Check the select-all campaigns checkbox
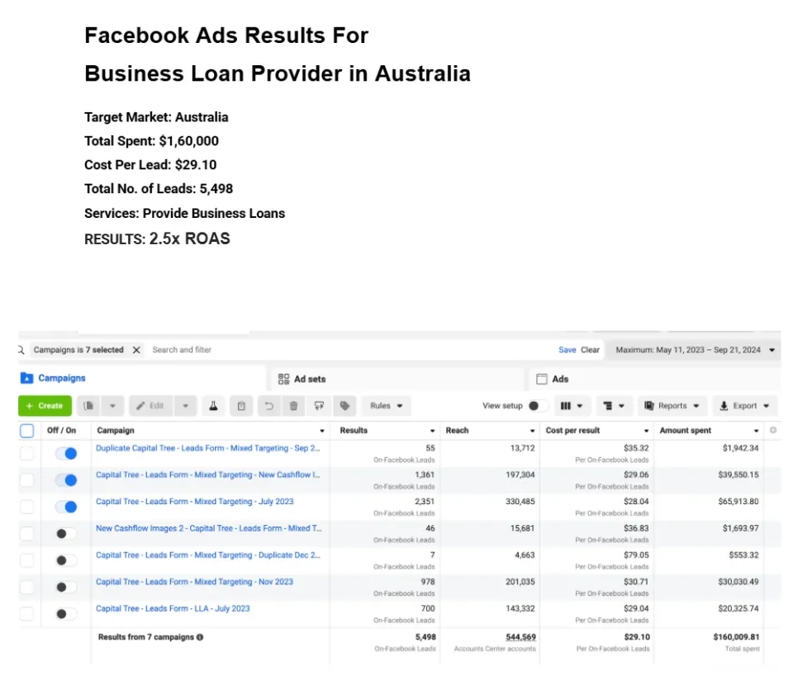The height and width of the screenshot is (680, 793). tap(26, 431)
